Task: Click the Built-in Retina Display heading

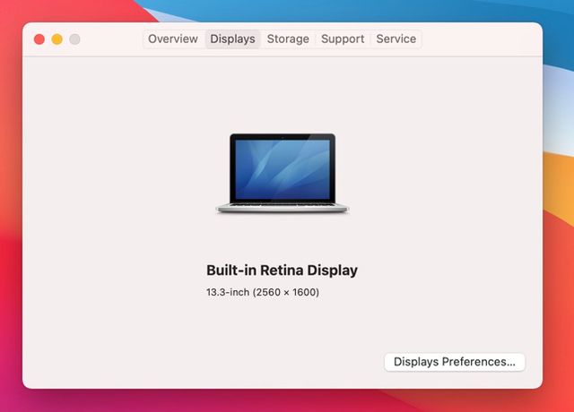Action: click(x=282, y=270)
